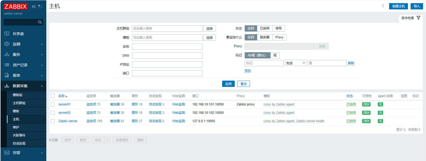This screenshot has height=161, width=426.
Task: Toggle the select-all hosts checkbox
Action: click(x=53, y=96)
